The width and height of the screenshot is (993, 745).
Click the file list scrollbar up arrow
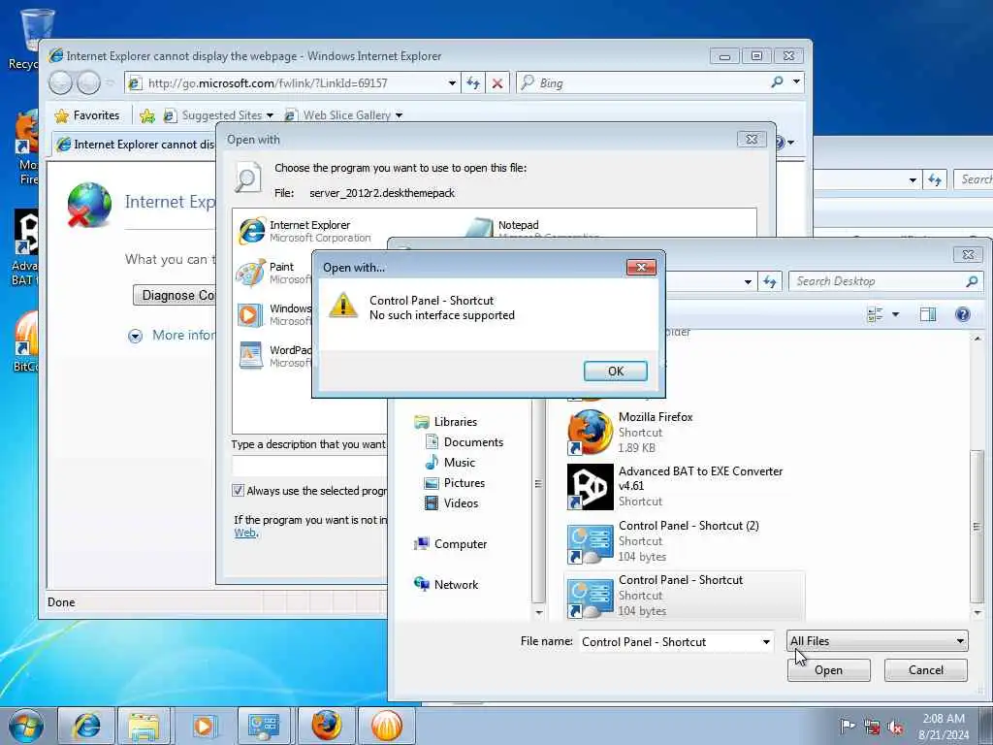[977, 339]
